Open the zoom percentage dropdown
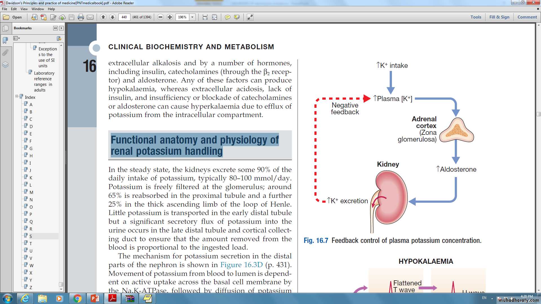This screenshot has width=541, height=304. point(192,17)
